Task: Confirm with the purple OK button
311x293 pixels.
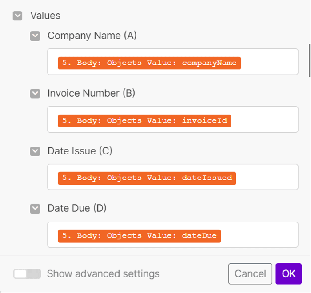Action: [x=288, y=274]
